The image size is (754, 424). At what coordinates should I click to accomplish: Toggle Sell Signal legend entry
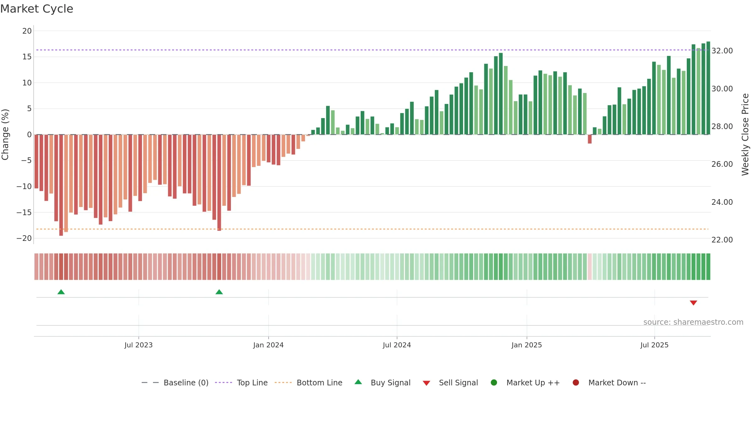pos(450,383)
